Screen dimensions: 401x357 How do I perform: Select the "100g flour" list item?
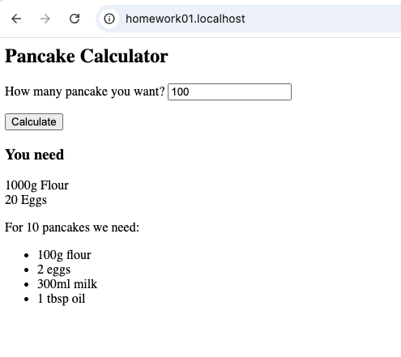point(64,255)
